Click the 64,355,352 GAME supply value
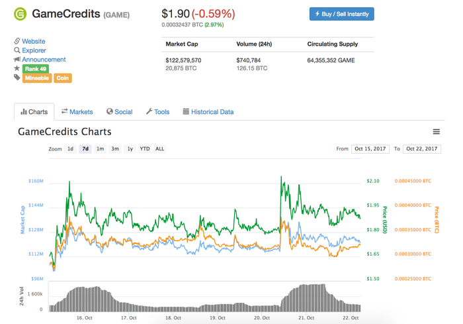Screen dimensions: 463x324 [331, 60]
